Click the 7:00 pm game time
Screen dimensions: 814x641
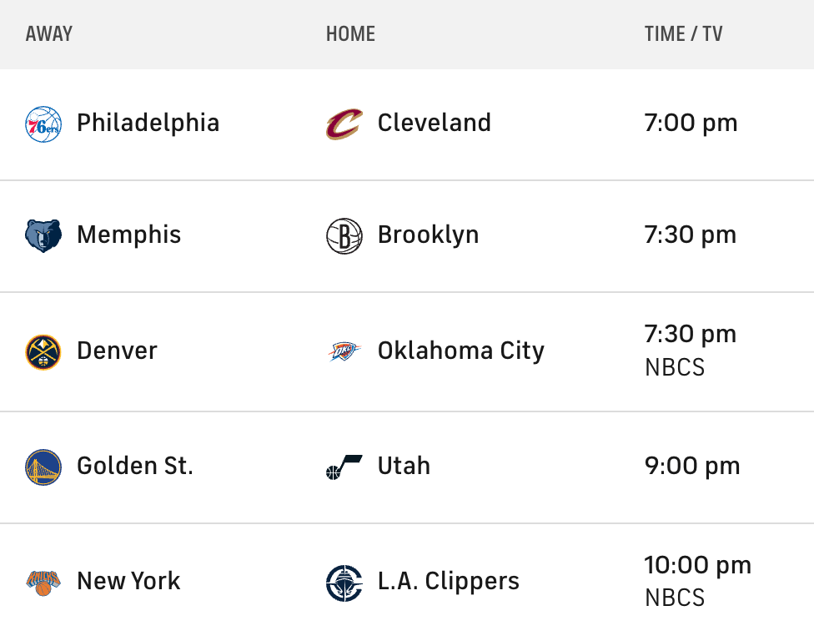click(691, 124)
